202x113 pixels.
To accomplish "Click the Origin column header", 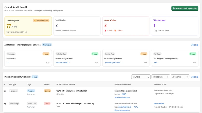I will pyautogui.click(x=29, y=85).
